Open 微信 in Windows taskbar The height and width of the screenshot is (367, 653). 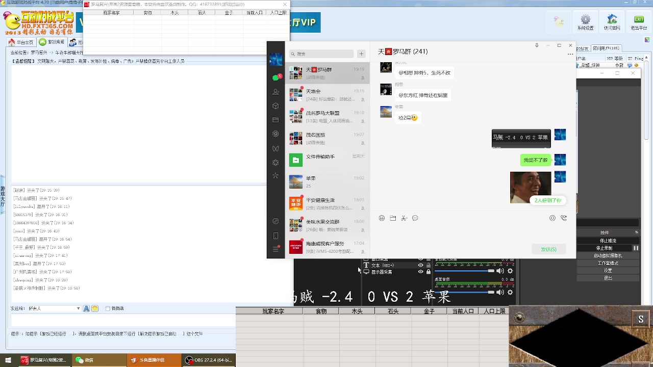(99, 360)
